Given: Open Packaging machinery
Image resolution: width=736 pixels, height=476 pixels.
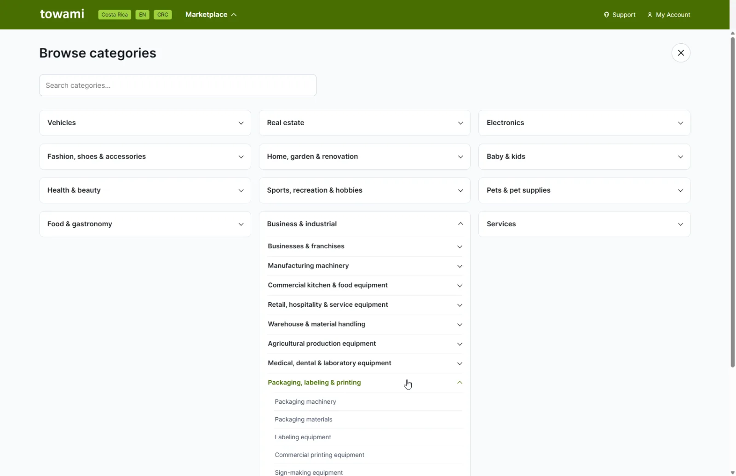Looking at the screenshot, I should click(x=368, y=401).
